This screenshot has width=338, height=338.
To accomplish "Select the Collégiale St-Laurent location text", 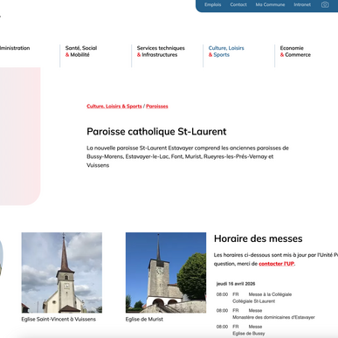I will pos(253,301).
